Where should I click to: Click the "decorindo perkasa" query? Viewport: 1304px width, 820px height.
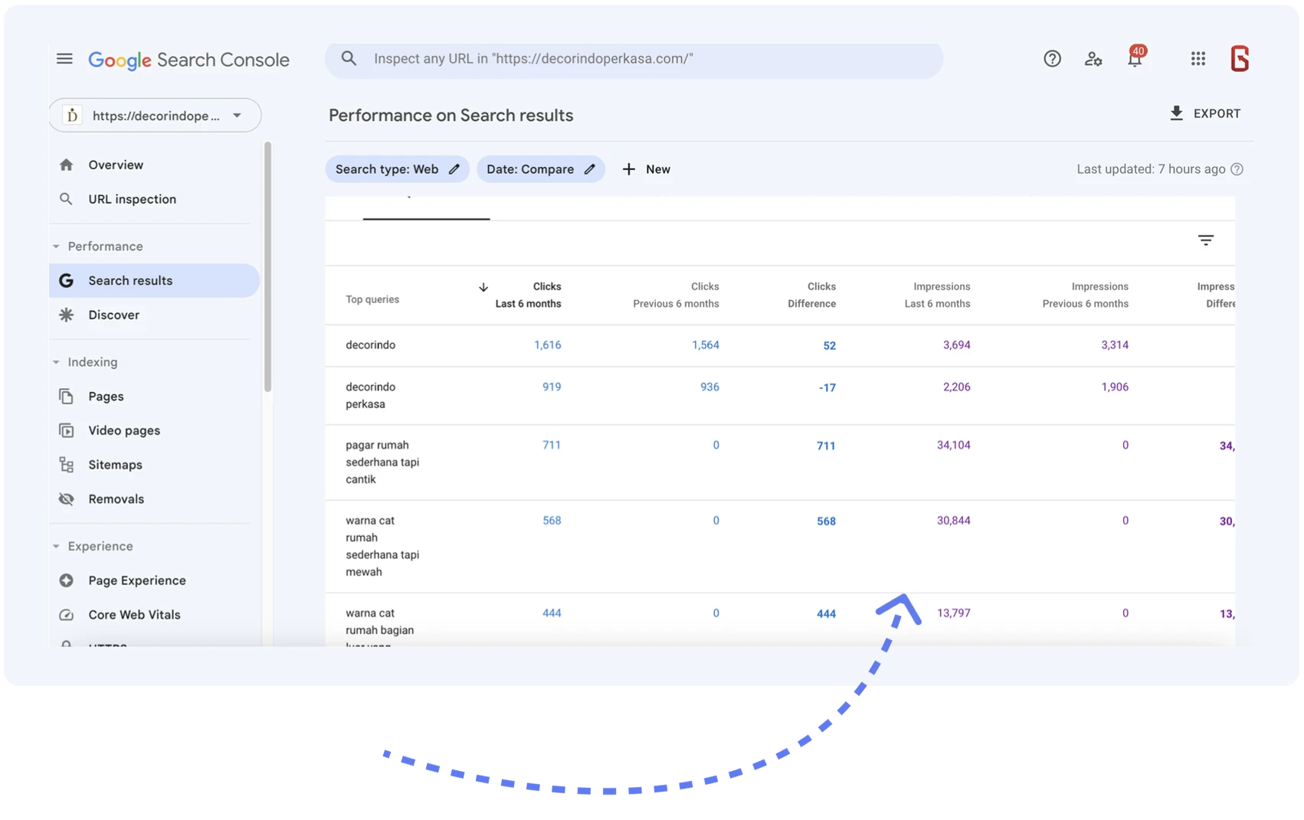pyautogui.click(x=371, y=395)
